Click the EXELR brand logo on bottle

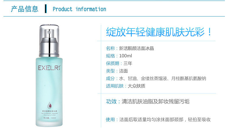click(x=49, y=68)
